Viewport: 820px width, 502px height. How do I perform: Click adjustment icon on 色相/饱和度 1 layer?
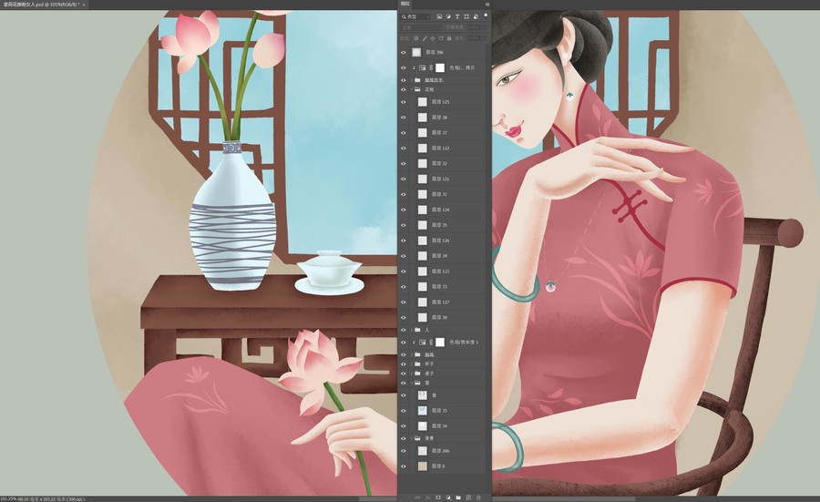(422, 342)
